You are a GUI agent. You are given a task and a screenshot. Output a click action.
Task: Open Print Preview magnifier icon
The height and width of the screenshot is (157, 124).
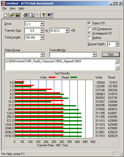coord(32,15)
